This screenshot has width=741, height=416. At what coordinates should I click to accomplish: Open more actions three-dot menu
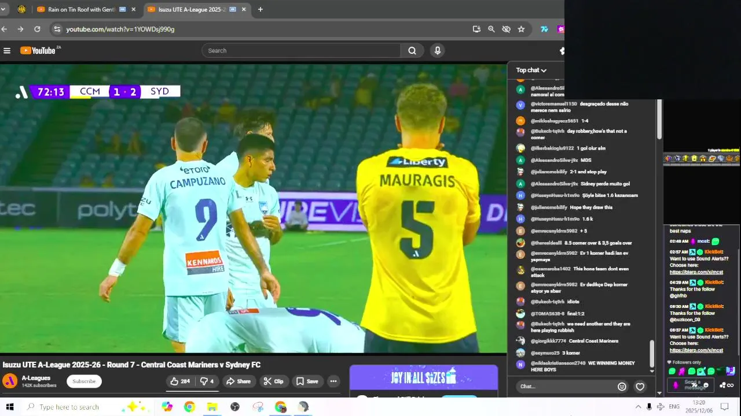click(x=333, y=381)
